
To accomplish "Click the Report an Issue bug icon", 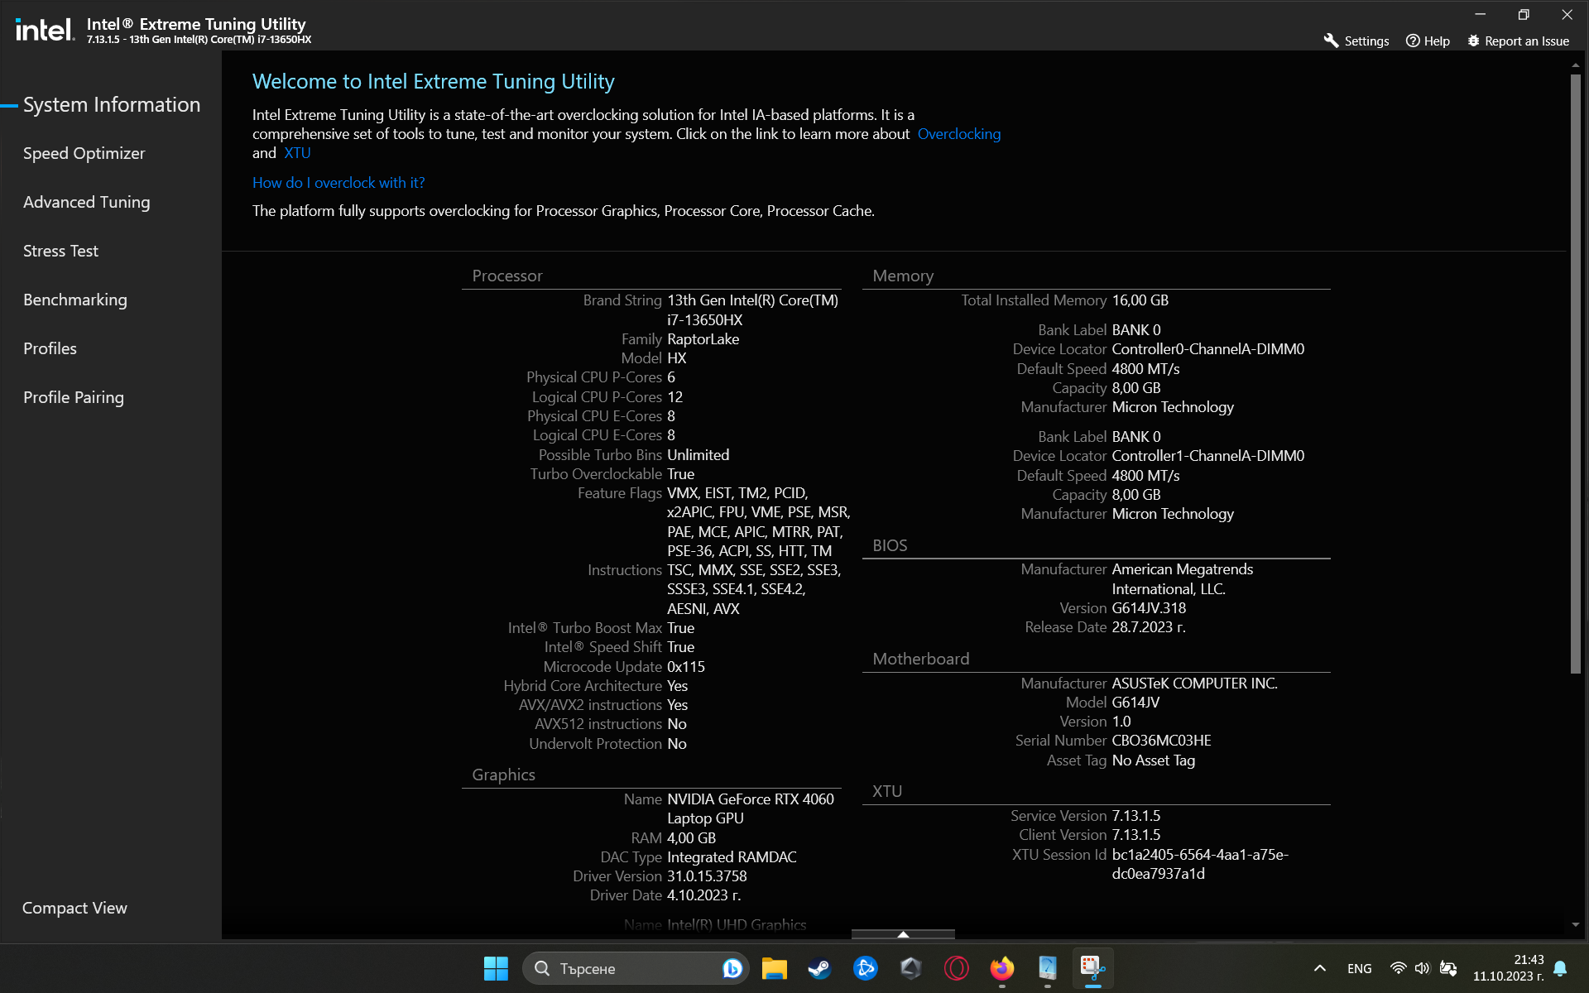I will click(x=1473, y=41).
